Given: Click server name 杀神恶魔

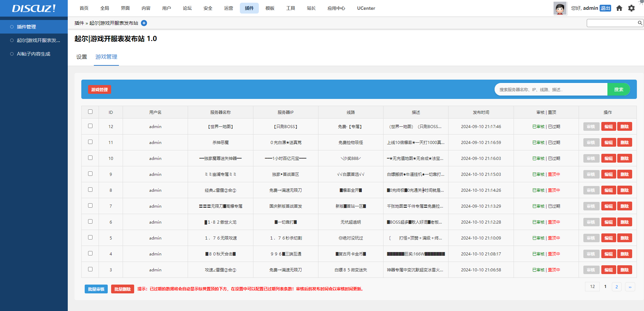Looking at the screenshot, I should tap(221, 142).
